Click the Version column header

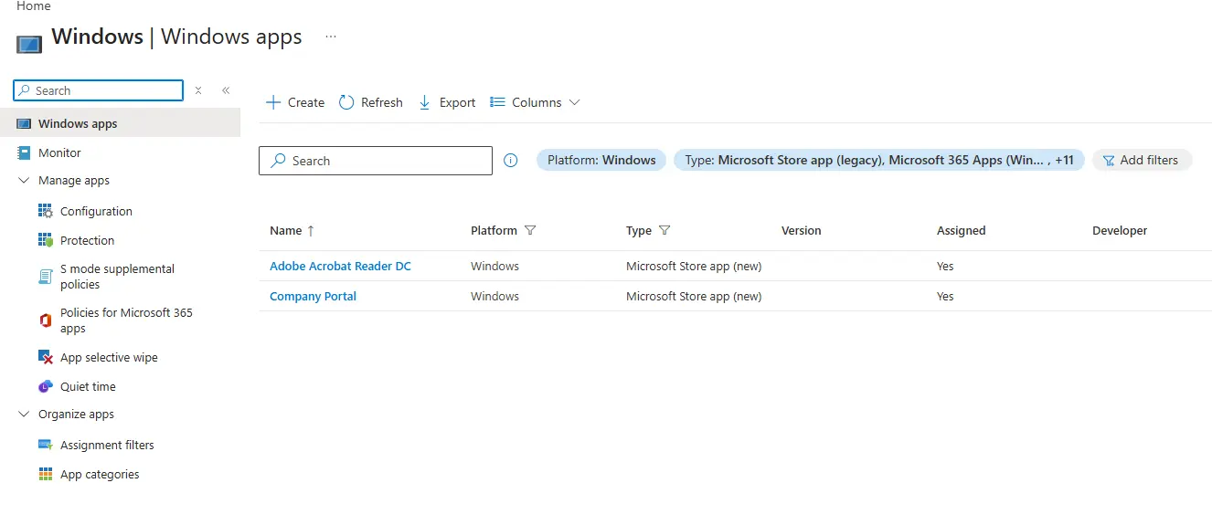[802, 231]
